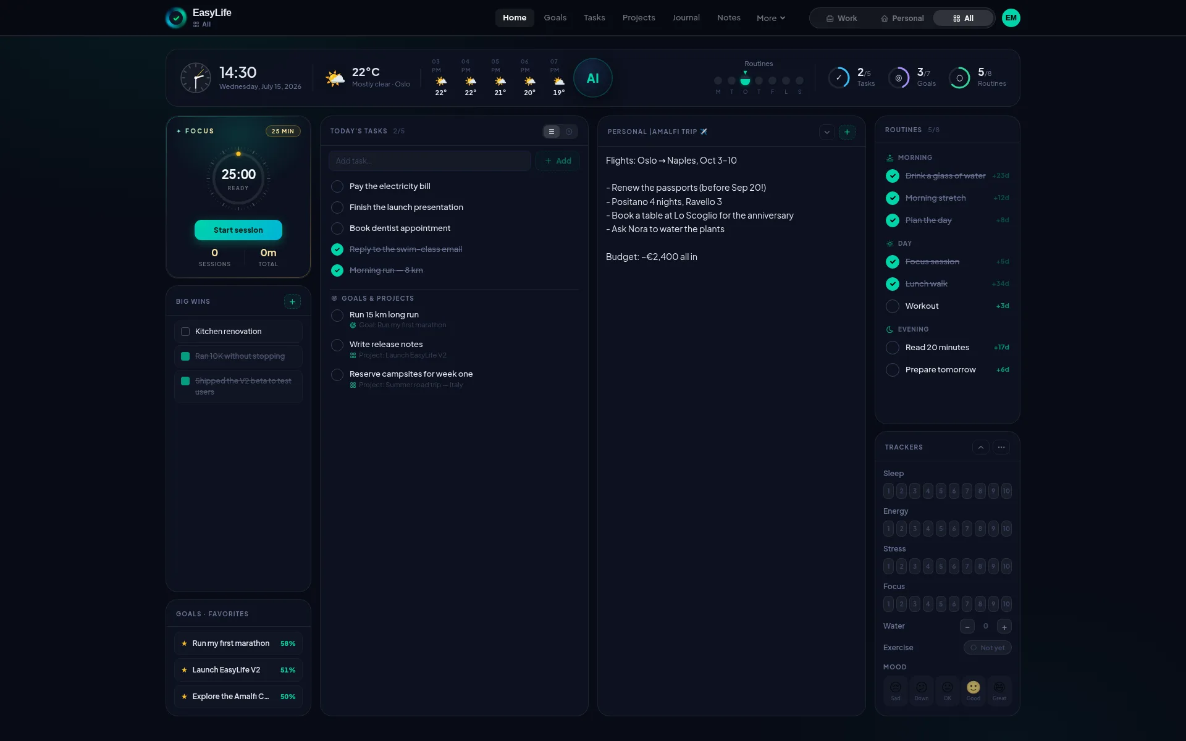Check off Pay the electricity bill
This screenshot has height=741, width=1186.
pos(337,186)
